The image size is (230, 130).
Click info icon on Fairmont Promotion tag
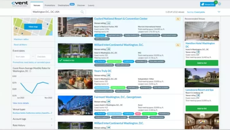coord(168,114)
